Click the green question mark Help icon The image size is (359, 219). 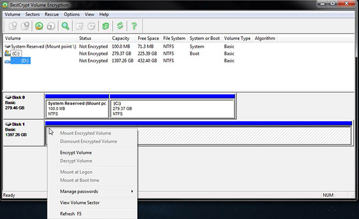[134, 26]
